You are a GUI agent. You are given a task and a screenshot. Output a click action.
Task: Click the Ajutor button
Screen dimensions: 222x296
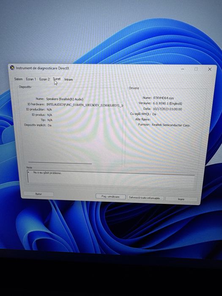[x=39, y=194]
